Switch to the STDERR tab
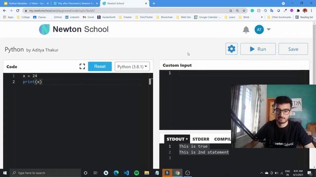The height and width of the screenshot is (177, 316). [x=201, y=139]
